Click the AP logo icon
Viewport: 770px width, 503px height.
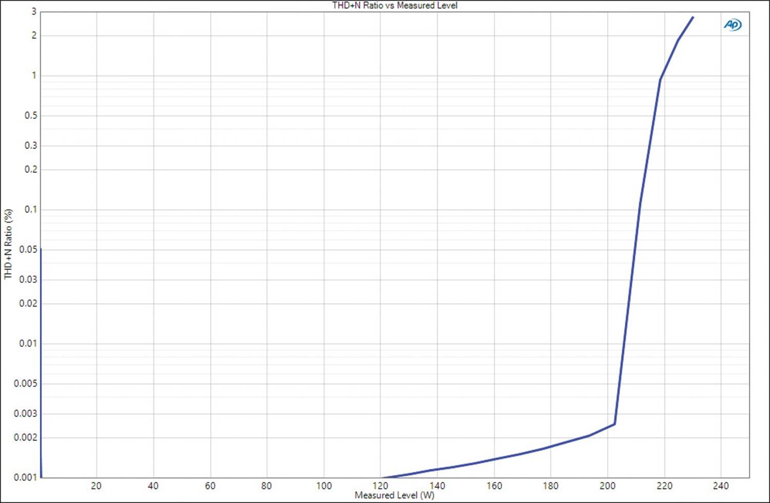pyautogui.click(x=733, y=25)
